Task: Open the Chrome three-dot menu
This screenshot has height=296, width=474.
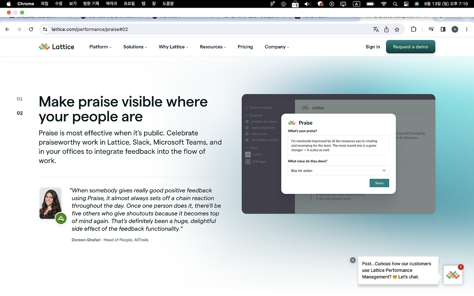Action: (x=467, y=29)
